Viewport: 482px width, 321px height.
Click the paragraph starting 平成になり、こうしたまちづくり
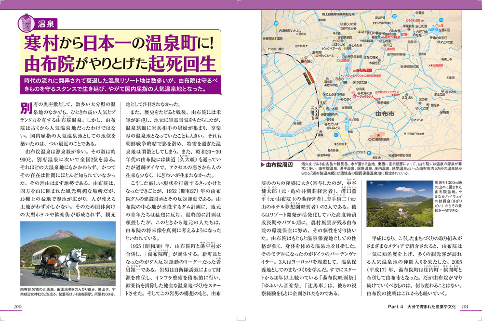coord(415,266)
